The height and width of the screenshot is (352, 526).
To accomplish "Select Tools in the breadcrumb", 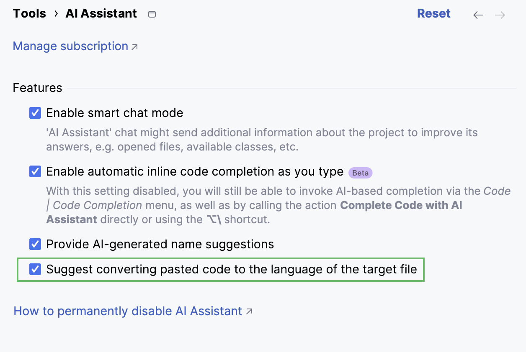I will click(x=29, y=13).
